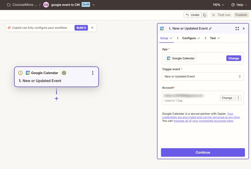Click the CounselMore breadcrumb text
Image resolution: width=251 pixels, height=169 pixels.
[x=25, y=5]
